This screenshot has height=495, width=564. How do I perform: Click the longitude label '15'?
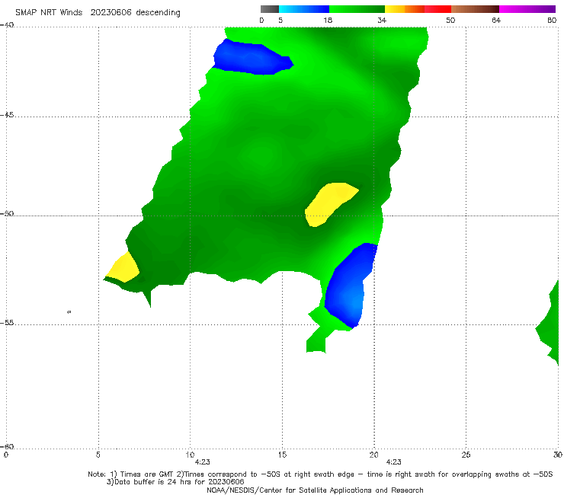282,455
